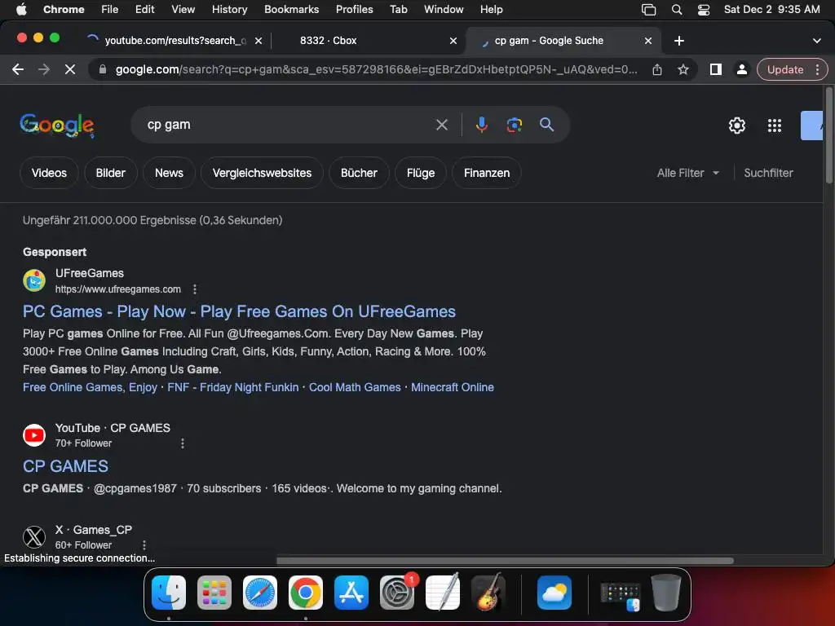Launch Safari from the Dock

[260, 593]
